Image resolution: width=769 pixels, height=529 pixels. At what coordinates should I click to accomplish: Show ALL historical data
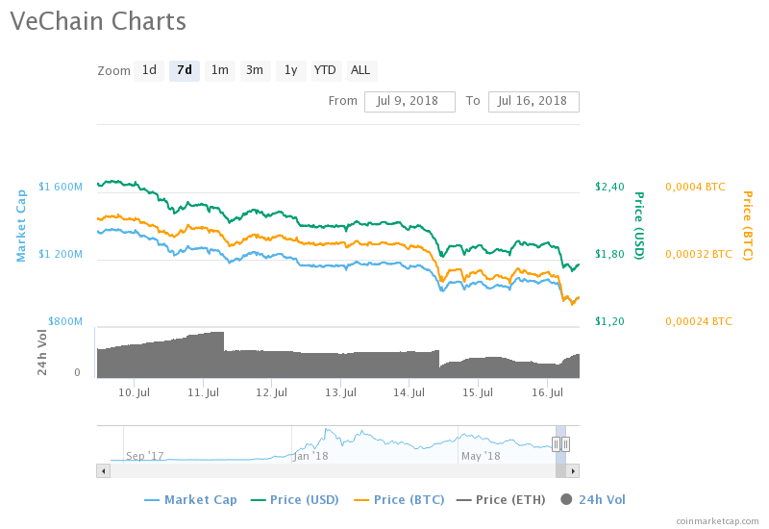(361, 70)
